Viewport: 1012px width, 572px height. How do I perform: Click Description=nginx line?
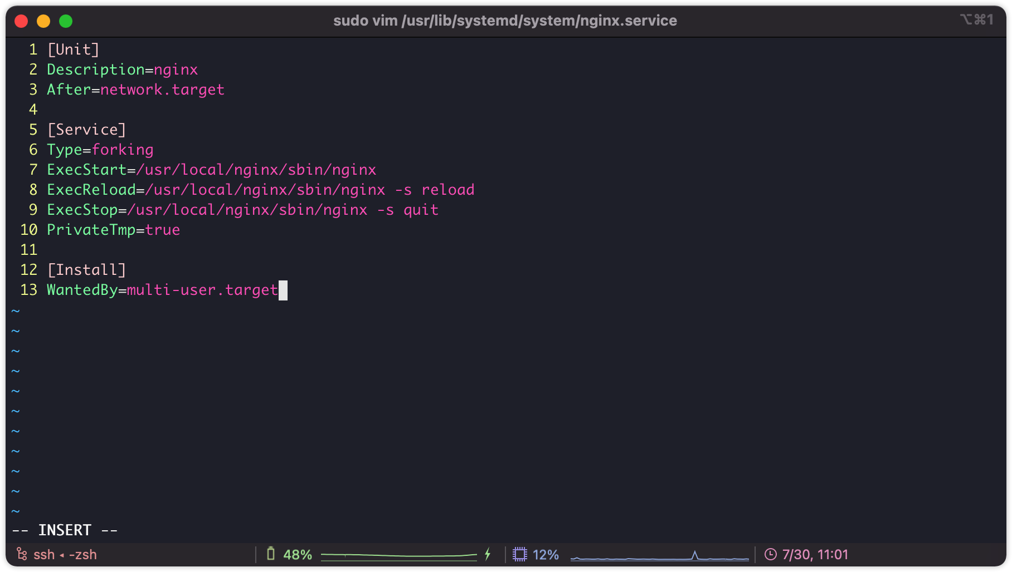pos(122,70)
